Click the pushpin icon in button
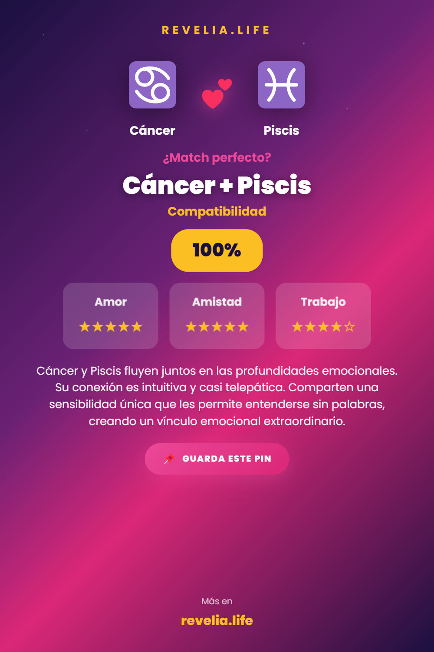434x652 pixels. click(x=169, y=459)
